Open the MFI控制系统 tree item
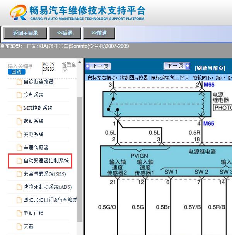Image resolution: width=232 pixels, height=235 pixels. coord(38,108)
